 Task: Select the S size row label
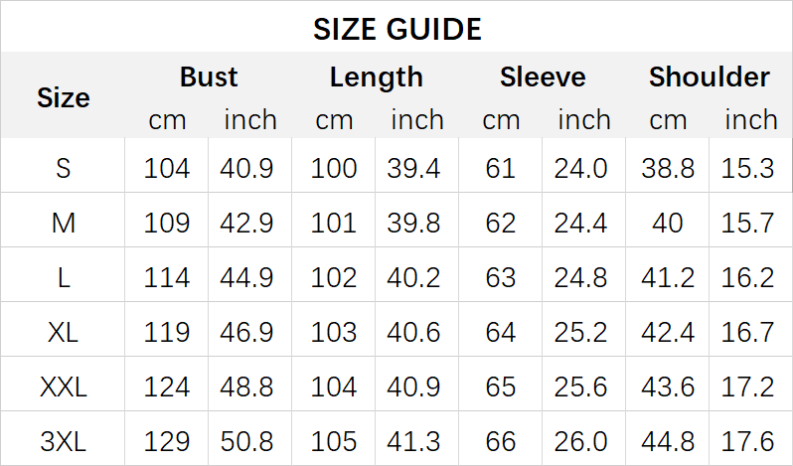click(x=64, y=168)
